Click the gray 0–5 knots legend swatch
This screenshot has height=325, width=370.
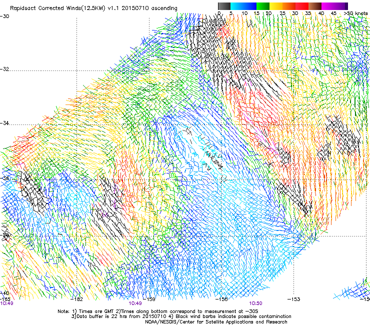(x=224, y=6)
